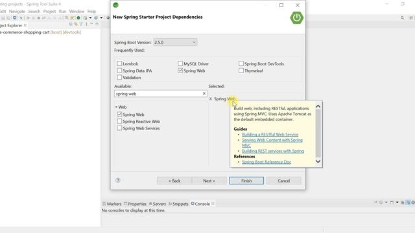Check Spring Reactive Web checkbox
Screen dimensions: 415x233
tap(119, 121)
